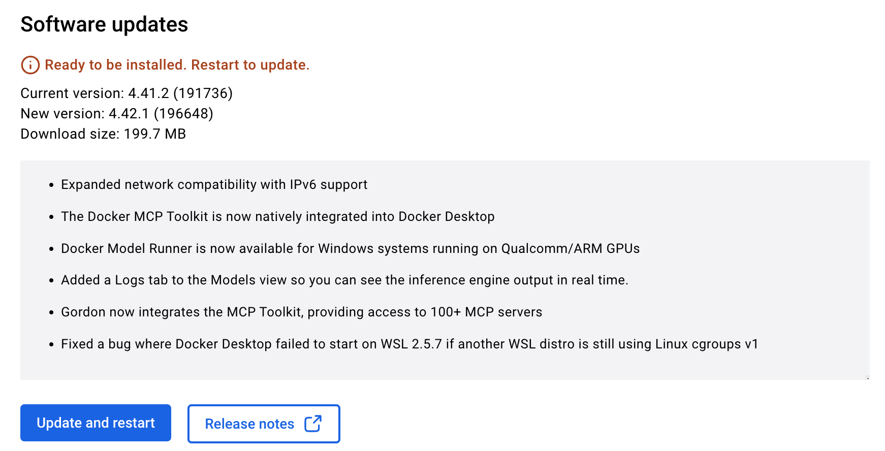The height and width of the screenshot is (451, 885).
Task: Click the Update and restart button
Action: pyautogui.click(x=96, y=423)
